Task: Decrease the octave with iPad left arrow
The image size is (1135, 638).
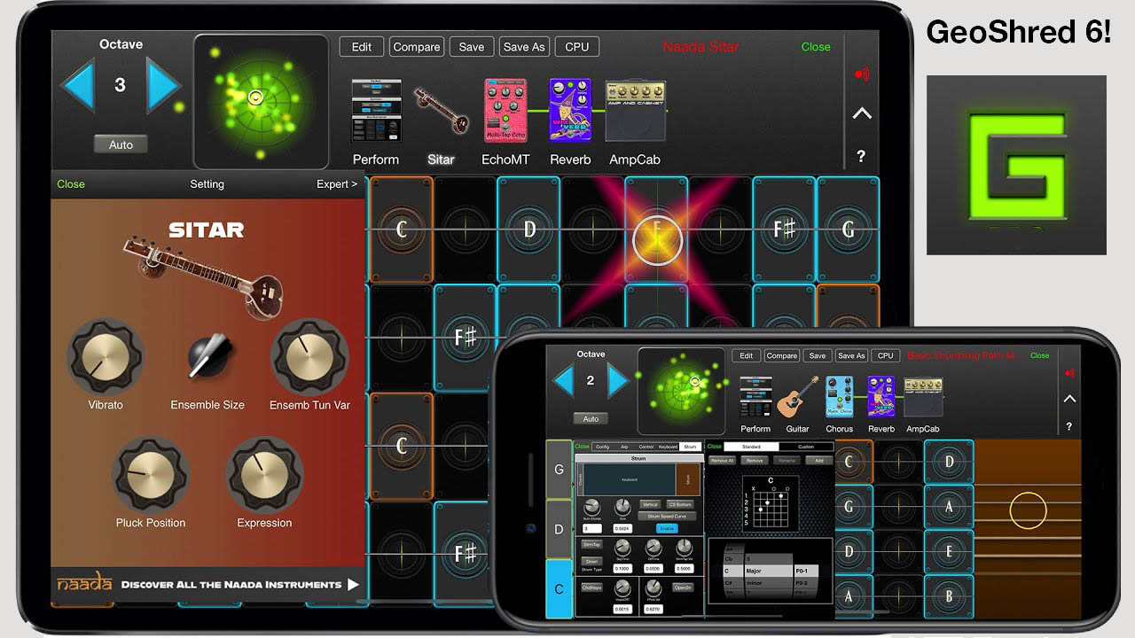Action: click(x=77, y=86)
